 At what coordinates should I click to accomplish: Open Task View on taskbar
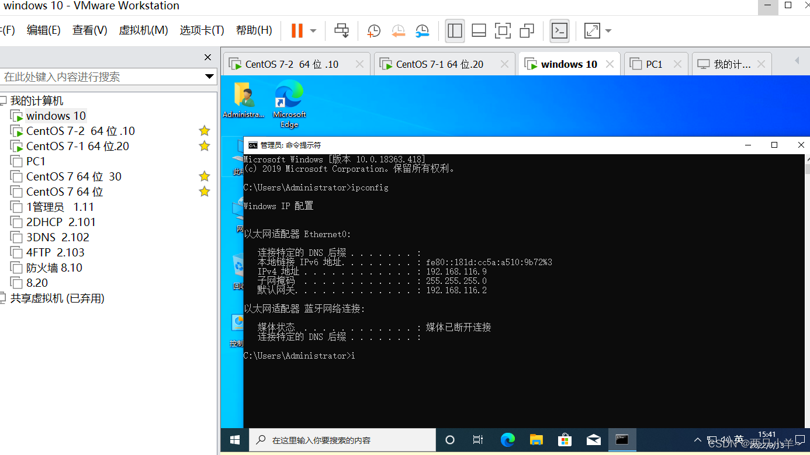(478, 440)
